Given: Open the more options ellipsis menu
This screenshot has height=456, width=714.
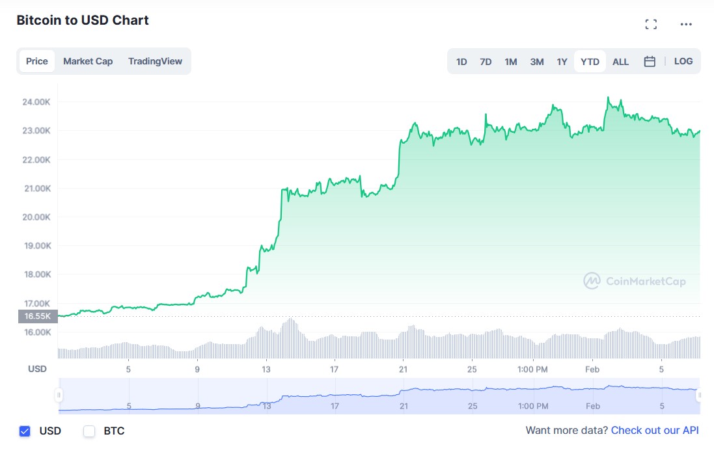Looking at the screenshot, I should (x=686, y=24).
